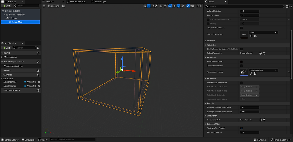This screenshot has height=142, width=293.
Task: Toggle Override Attenuation checkbox
Action: (x=242, y=66)
